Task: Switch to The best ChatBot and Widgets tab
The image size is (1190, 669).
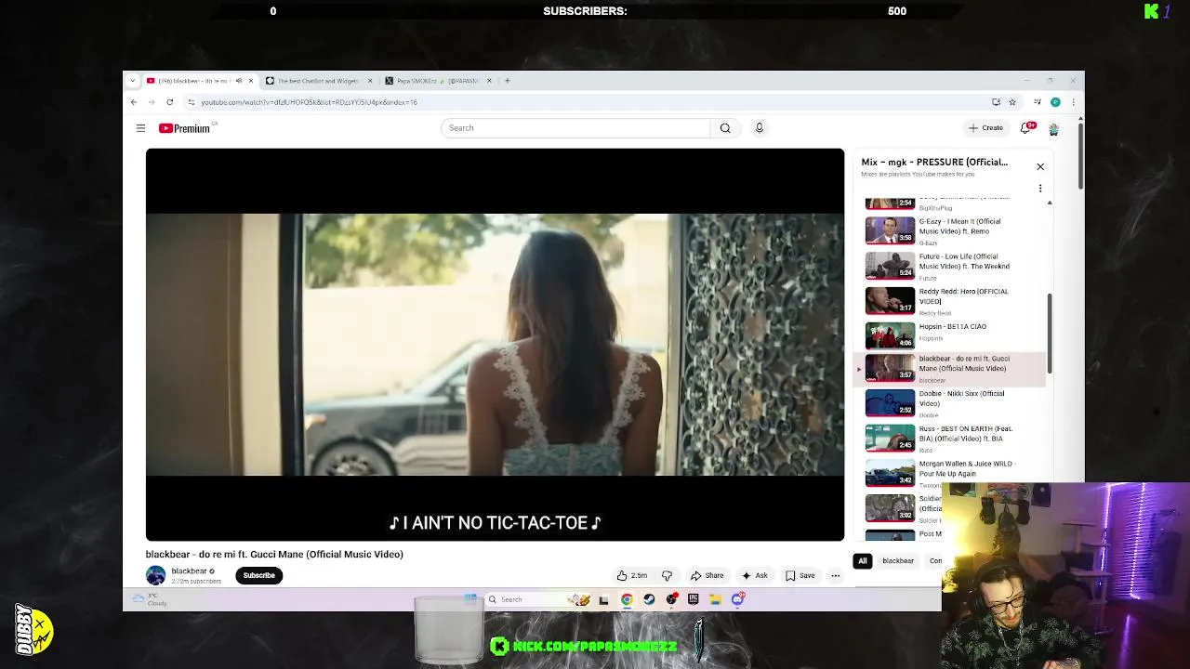Action: (x=317, y=81)
